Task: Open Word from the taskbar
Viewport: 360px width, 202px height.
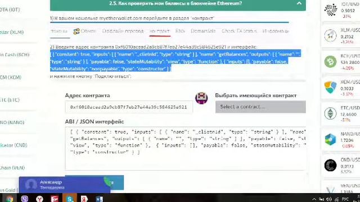Action: coord(99,199)
